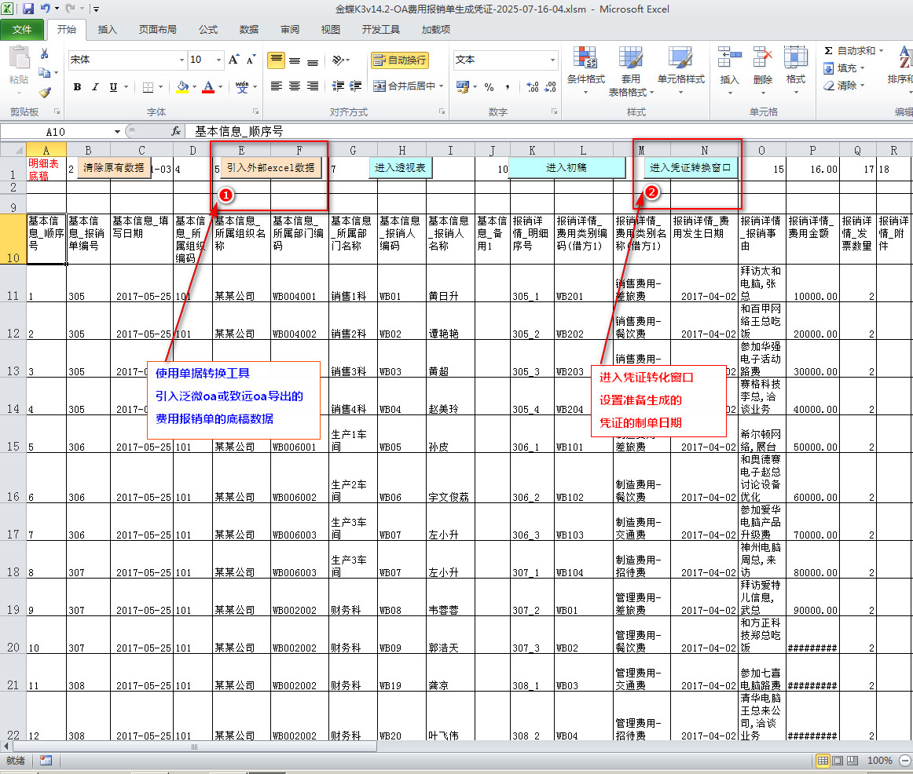Expand the Name Box dropdown arrow

pyautogui.click(x=117, y=132)
